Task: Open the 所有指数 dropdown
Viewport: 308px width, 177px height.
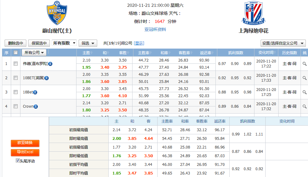Action: tap(64, 43)
